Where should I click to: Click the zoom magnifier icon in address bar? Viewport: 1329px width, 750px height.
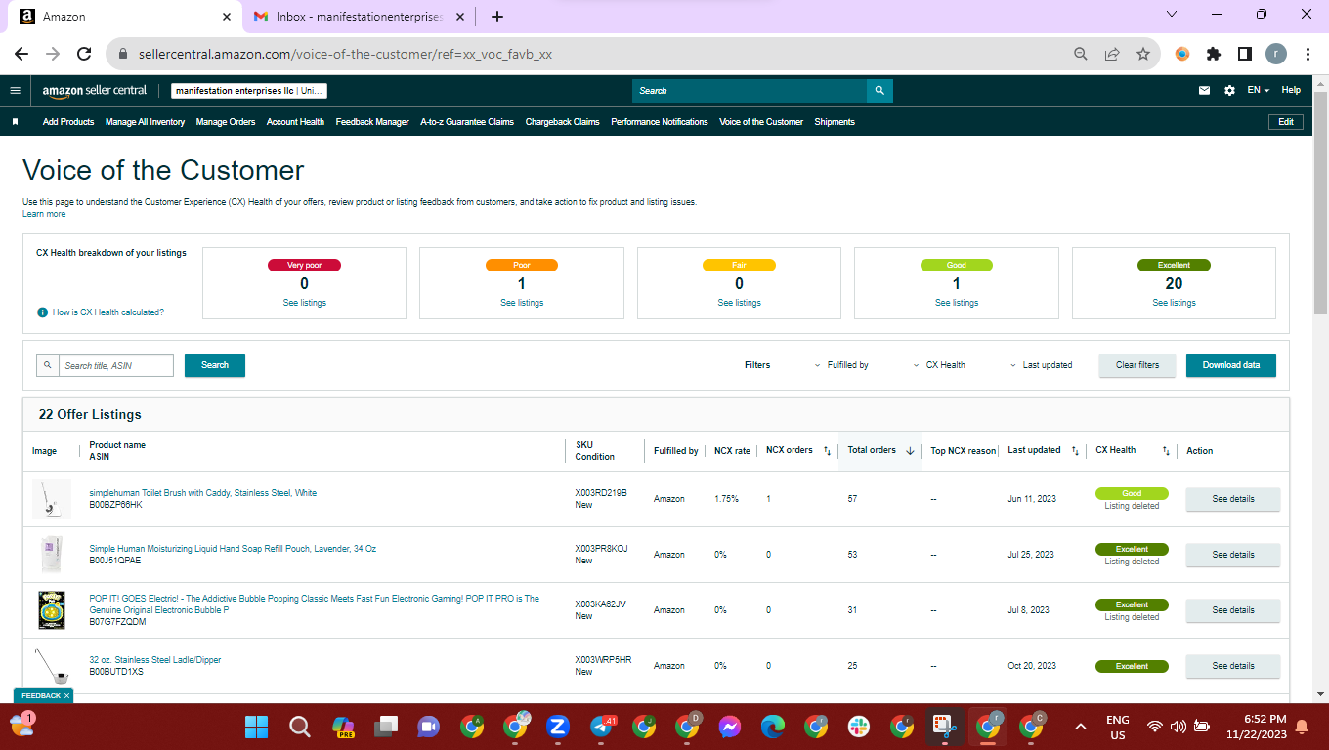click(1081, 54)
